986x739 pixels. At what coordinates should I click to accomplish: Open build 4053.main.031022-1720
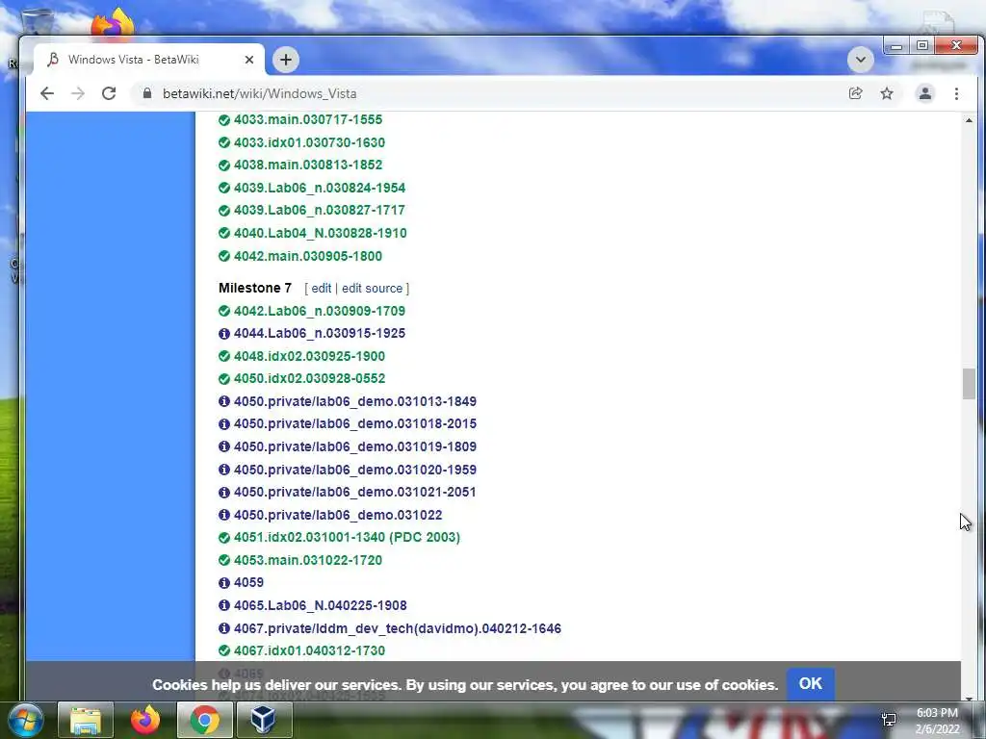tap(308, 561)
